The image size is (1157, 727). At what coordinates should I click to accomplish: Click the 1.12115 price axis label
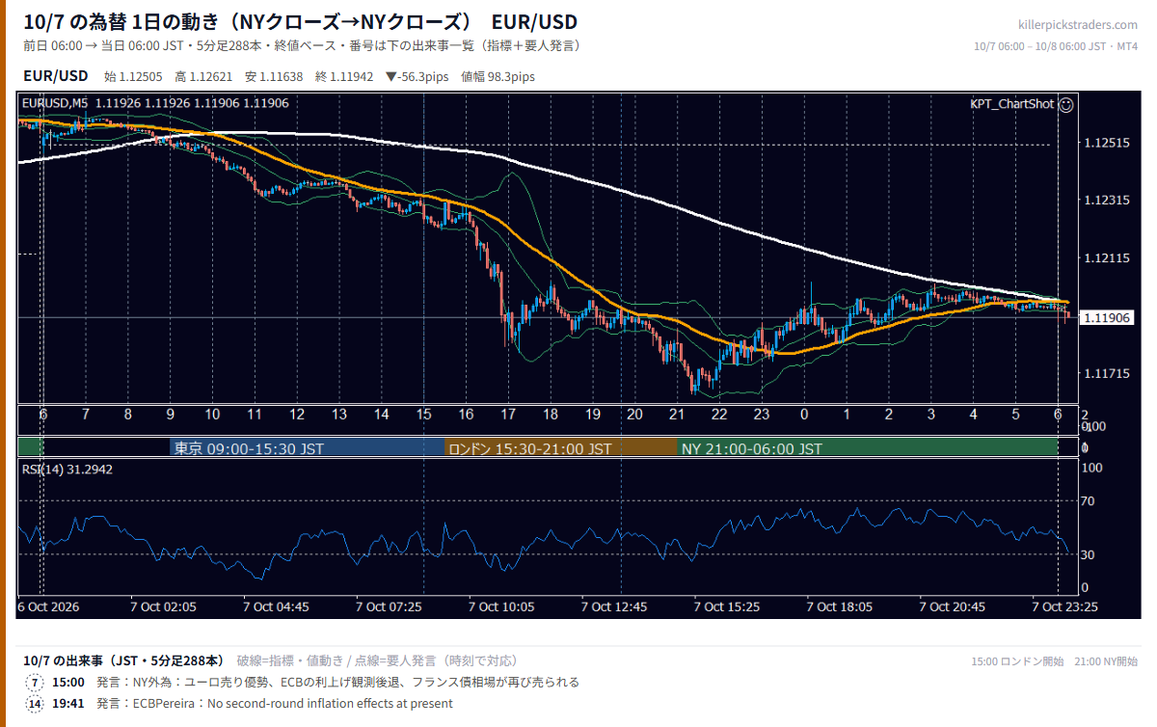coord(1106,258)
